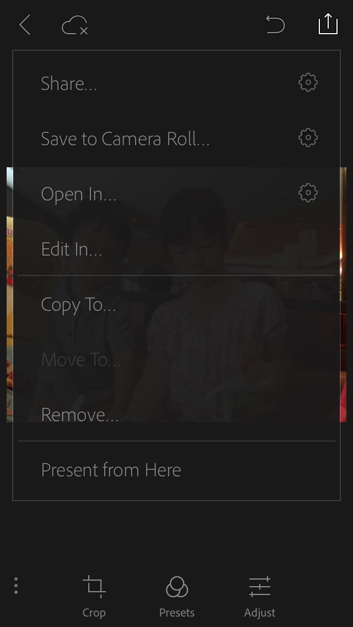Select Save to Camera Roll… option

(125, 139)
